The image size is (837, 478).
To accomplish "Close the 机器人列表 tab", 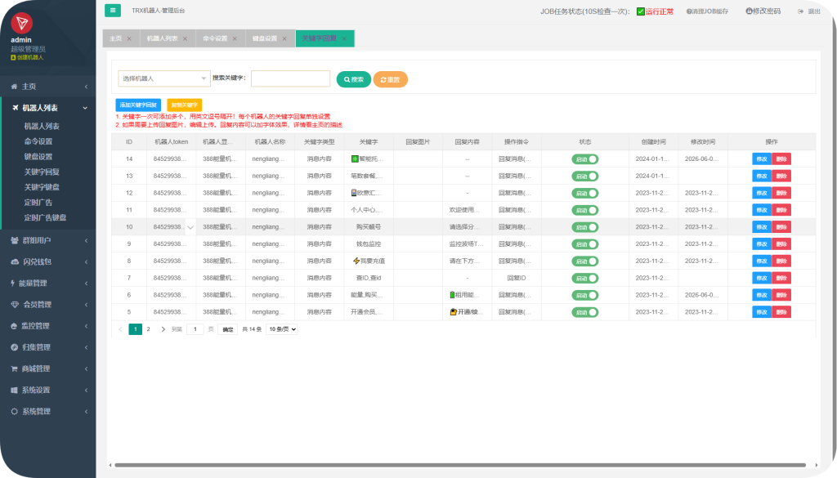I will pos(186,38).
